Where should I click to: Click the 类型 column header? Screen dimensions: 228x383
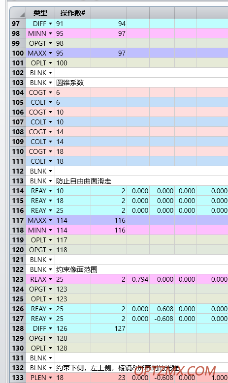[x=40, y=13]
